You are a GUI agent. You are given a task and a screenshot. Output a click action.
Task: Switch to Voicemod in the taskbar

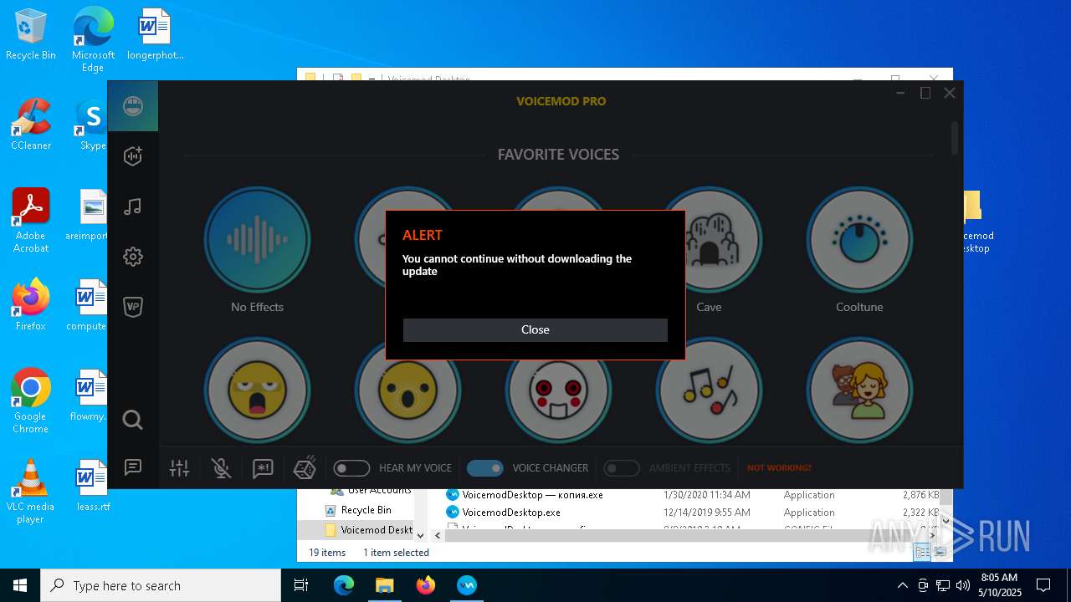click(x=466, y=585)
